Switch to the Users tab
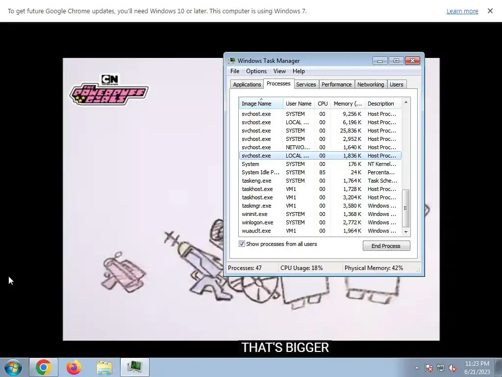 pyautogui.click(x=396, y=84)
